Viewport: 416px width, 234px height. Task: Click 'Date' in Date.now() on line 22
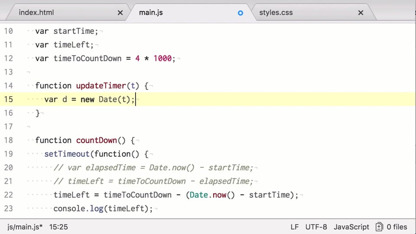[199, 195]
